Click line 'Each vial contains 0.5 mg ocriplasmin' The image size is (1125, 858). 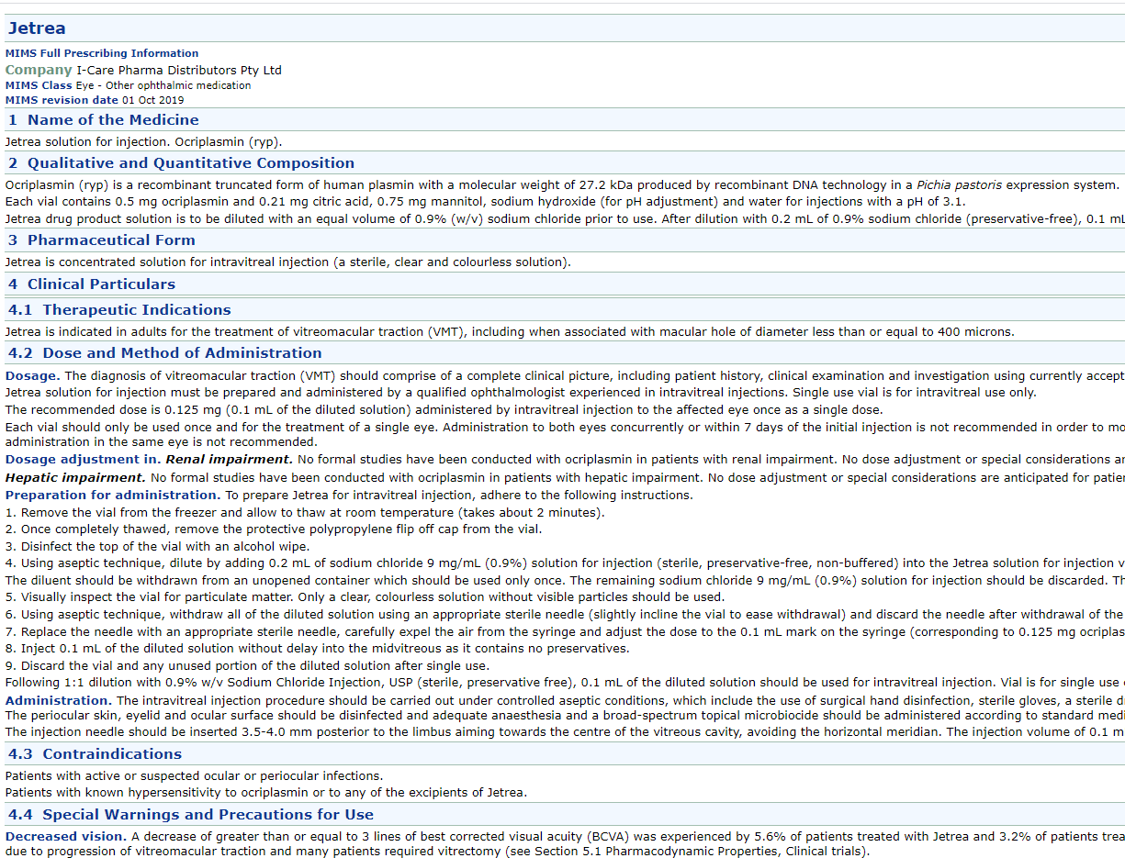click(485, 202)
